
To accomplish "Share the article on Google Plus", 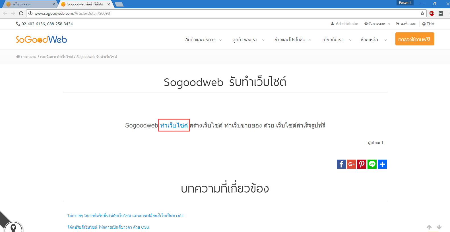I will [352, 164].
